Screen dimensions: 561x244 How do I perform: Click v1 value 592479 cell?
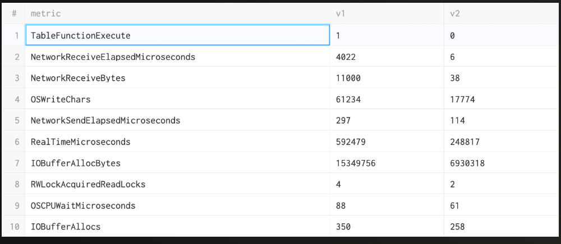(387, 142)
